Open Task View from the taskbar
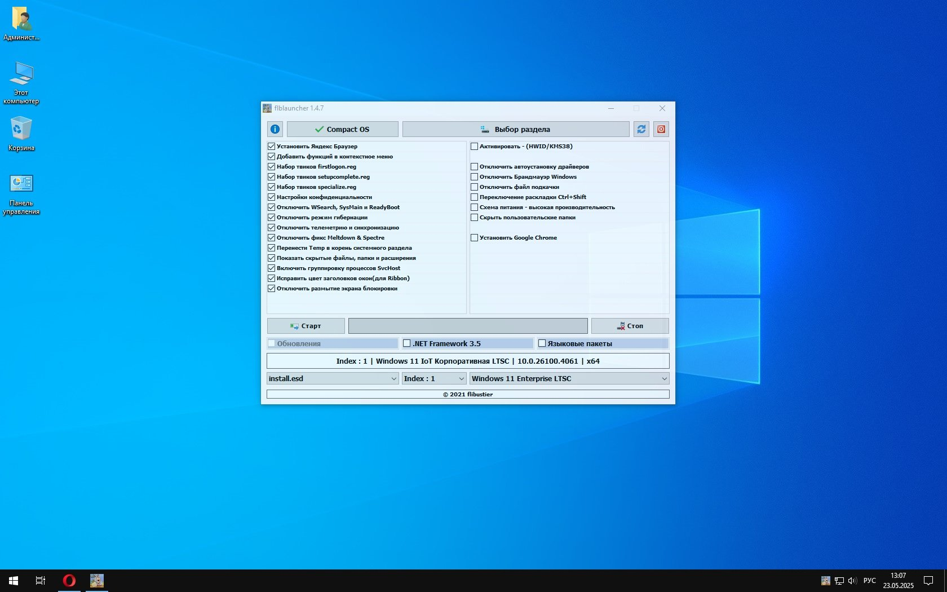Screen dimensions: 947x592 [x=41, y=580]
